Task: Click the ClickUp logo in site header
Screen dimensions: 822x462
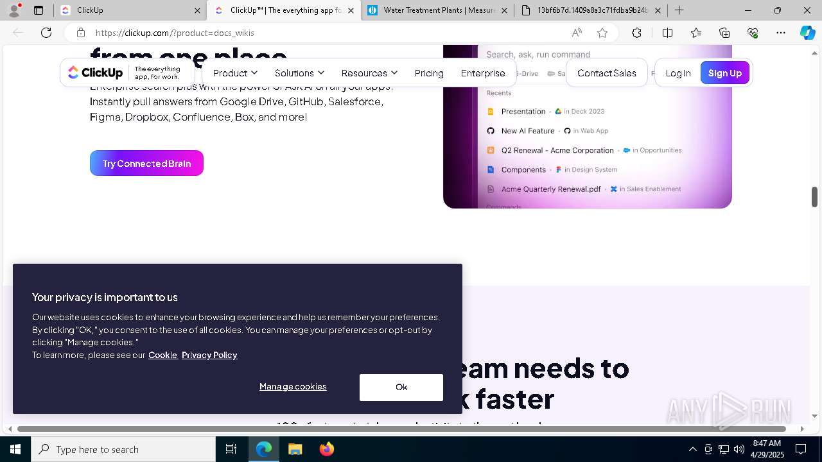Action: coord(95,73)
